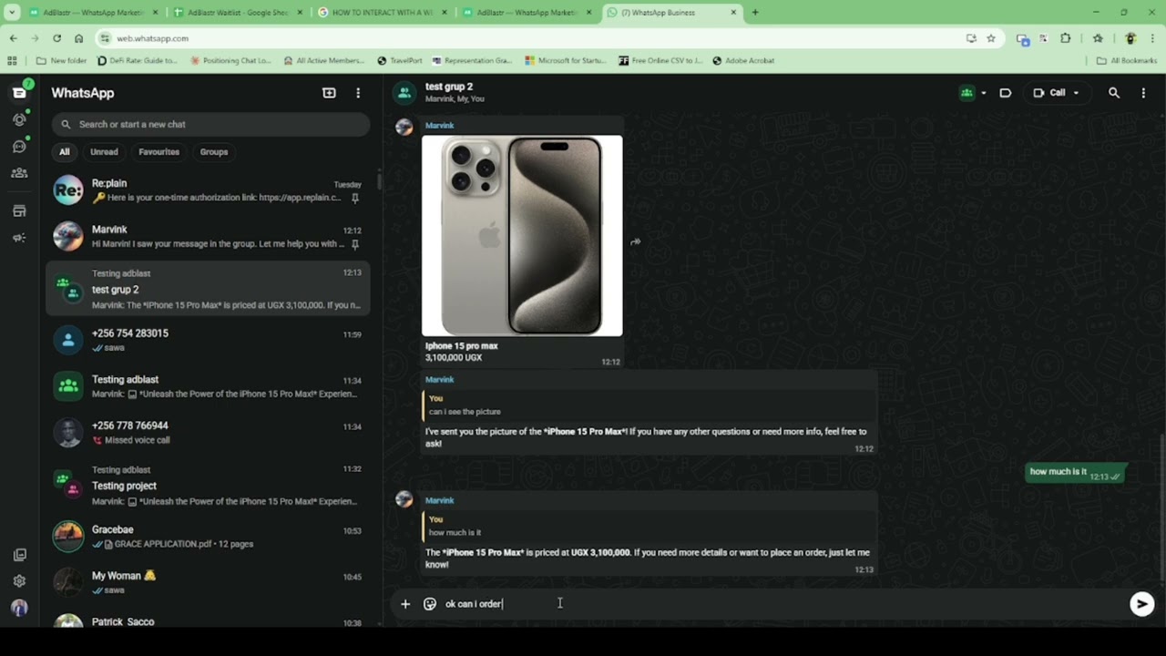Select the Groups chat filter

(214, 152)
